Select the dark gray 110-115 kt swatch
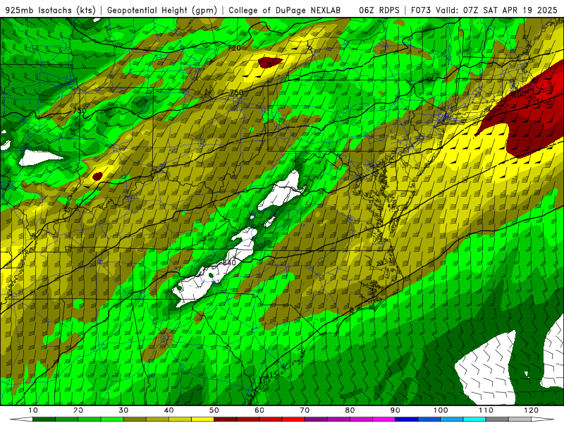 tap(497, 419)
